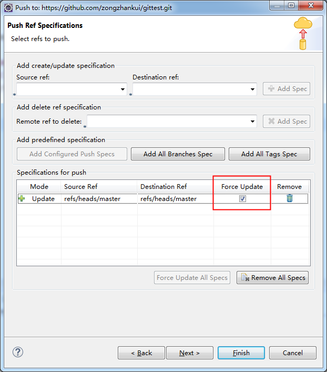Click the Eclipse icon in title bar

tap(8, 7)
